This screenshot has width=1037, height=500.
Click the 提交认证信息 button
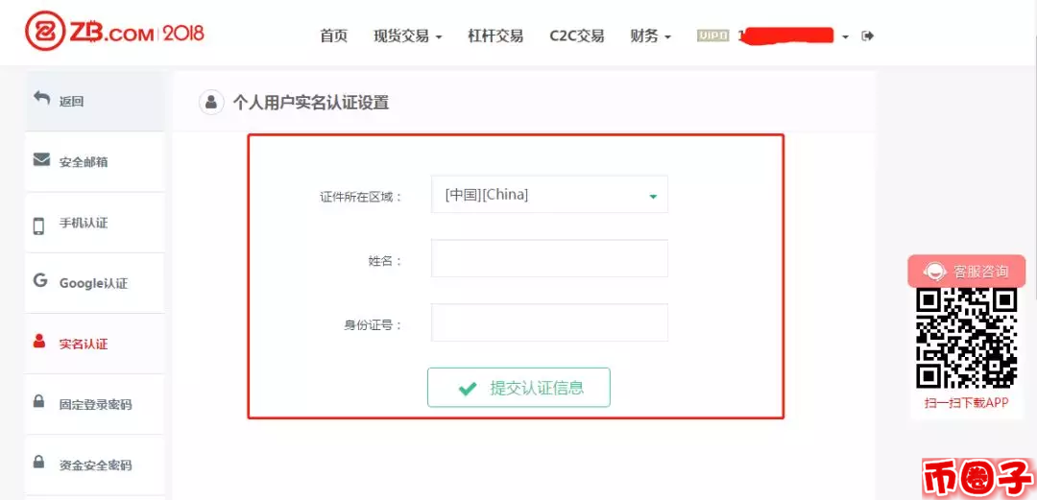tap(518, 388)
